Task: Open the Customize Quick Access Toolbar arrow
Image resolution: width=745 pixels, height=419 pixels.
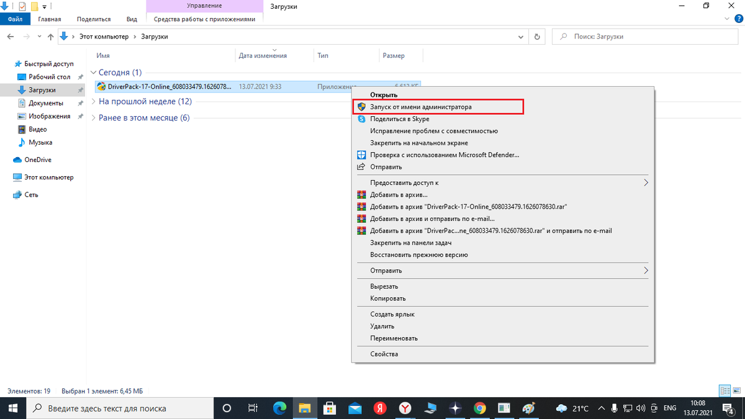Action: 45,7
